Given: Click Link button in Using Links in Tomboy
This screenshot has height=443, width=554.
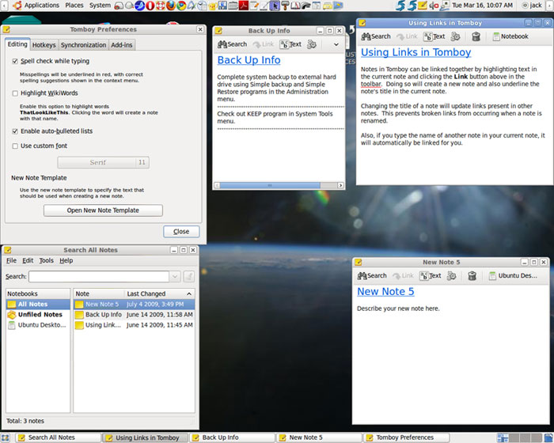Looking at the screenshot, I should [407, 36].
